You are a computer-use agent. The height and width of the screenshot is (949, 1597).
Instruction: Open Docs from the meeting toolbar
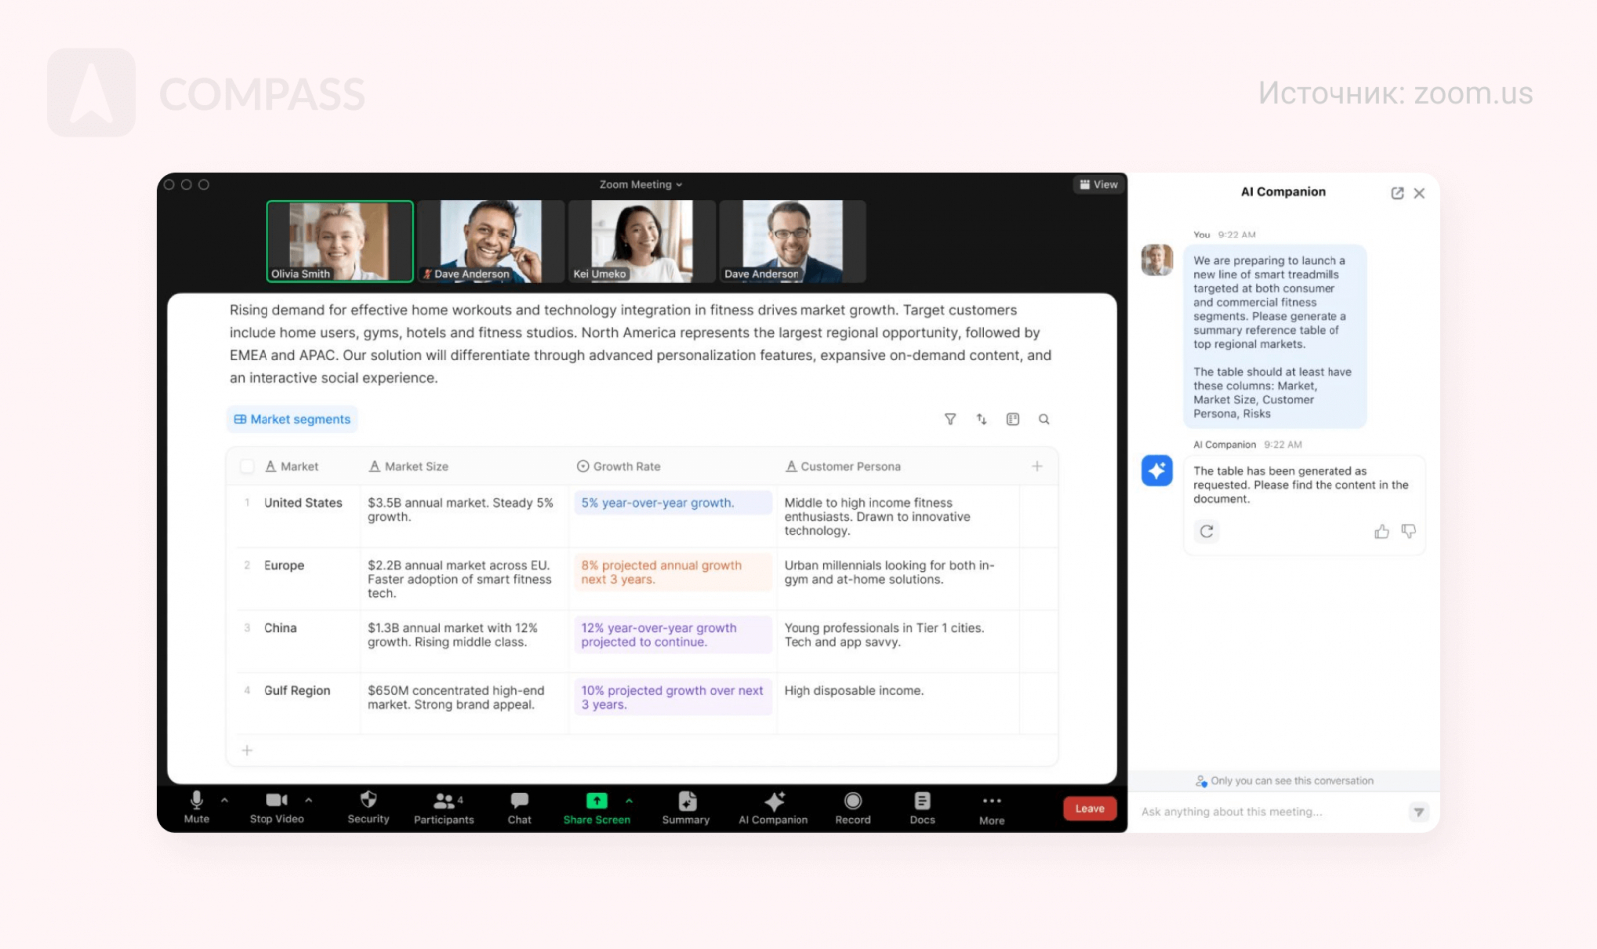922,807
